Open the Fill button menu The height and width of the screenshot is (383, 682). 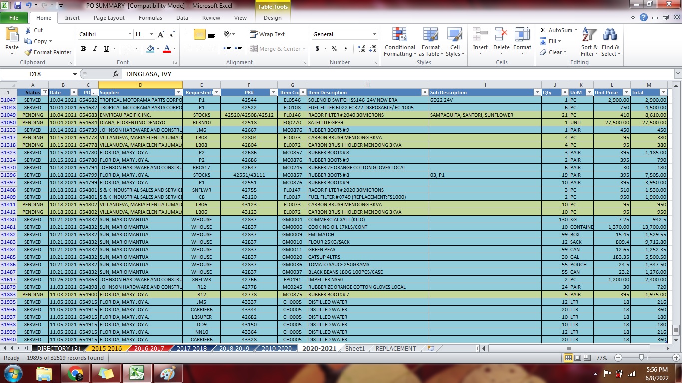tap(551, 41)
